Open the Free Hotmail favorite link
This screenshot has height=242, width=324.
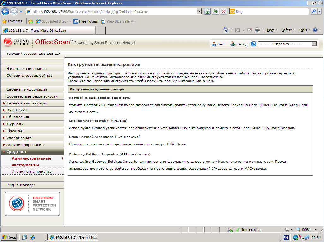pyautogui.click(x=86, y=21)
